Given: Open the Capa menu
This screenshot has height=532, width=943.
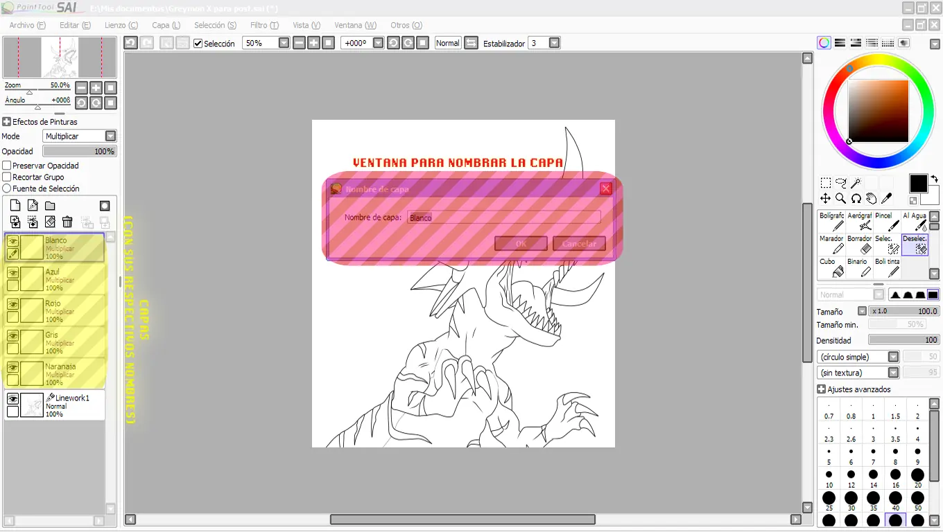Looking at the screenshot, I should click(x=166, y=26).
